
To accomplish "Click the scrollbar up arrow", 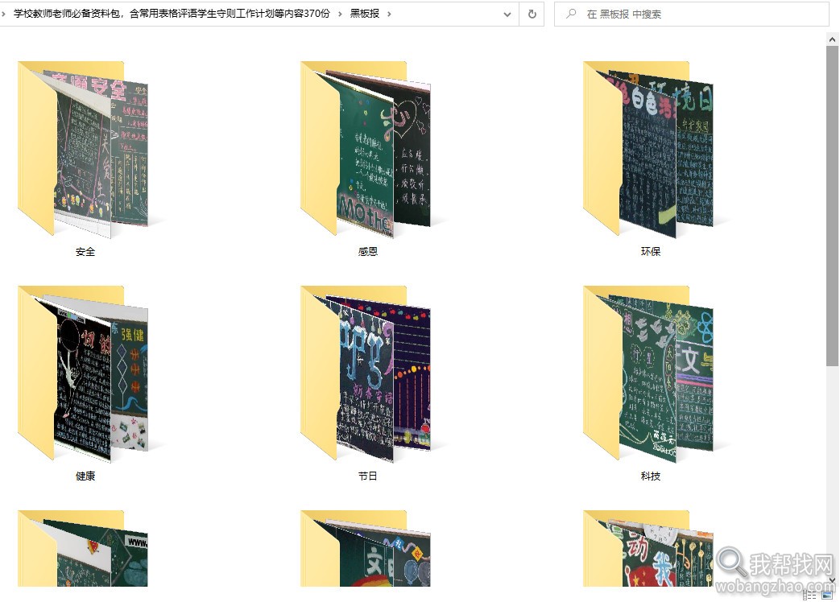I will [x=832, y=39].
